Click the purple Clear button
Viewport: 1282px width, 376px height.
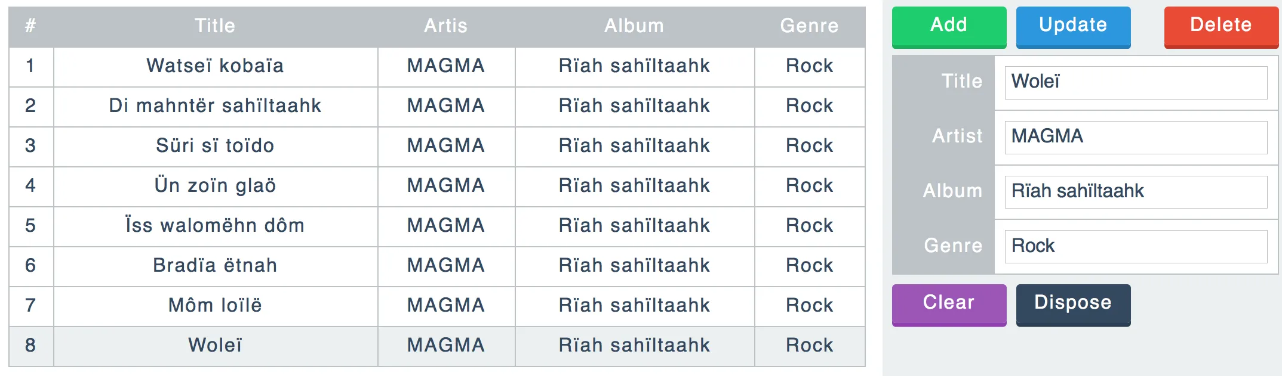point(948,303)
